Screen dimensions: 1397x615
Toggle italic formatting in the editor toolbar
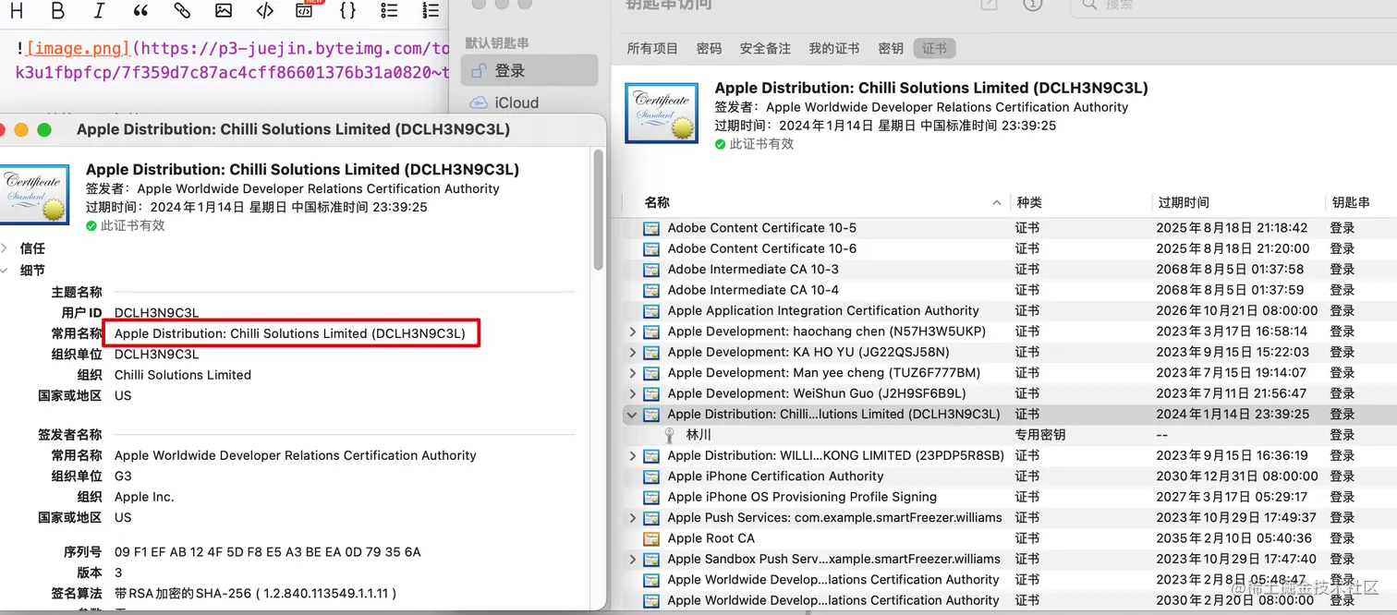point(99,11)
